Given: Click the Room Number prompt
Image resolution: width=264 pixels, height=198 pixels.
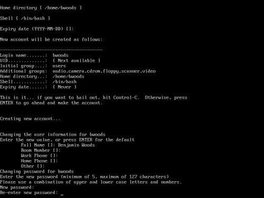Looking at the screenshot, I should click(x=41, y=150).
